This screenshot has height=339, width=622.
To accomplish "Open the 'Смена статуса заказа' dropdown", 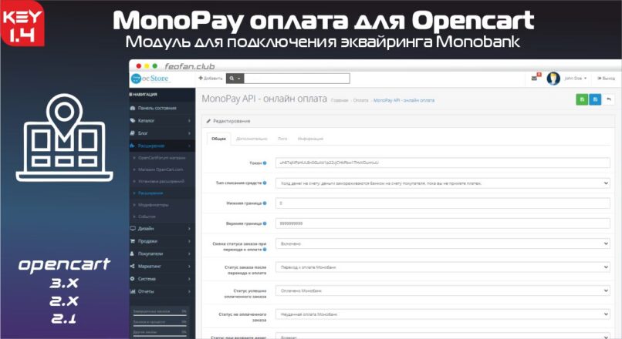I will 443,243.
